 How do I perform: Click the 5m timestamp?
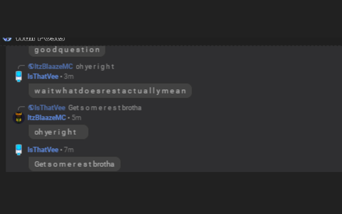(76, 118)
